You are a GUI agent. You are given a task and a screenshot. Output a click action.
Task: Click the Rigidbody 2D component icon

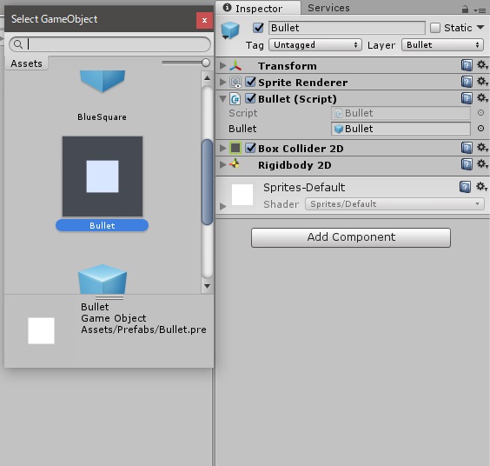[x=235, y=164]
